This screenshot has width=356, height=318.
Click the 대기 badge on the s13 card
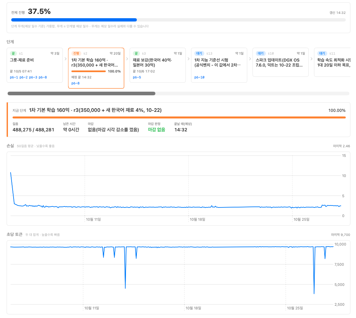[199, 53]
